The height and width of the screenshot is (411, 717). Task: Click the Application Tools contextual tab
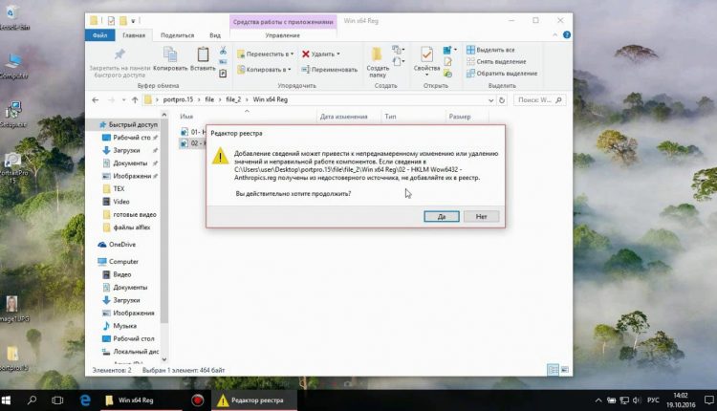283,21
